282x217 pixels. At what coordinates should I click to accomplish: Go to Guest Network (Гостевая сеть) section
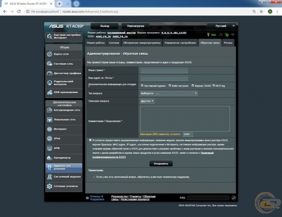tap(64, 64)
